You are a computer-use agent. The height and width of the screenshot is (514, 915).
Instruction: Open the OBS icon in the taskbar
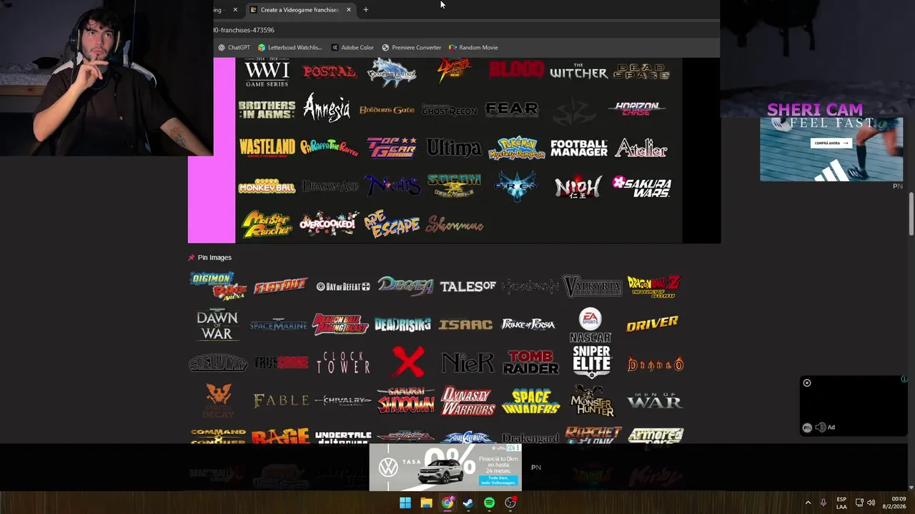510,503
